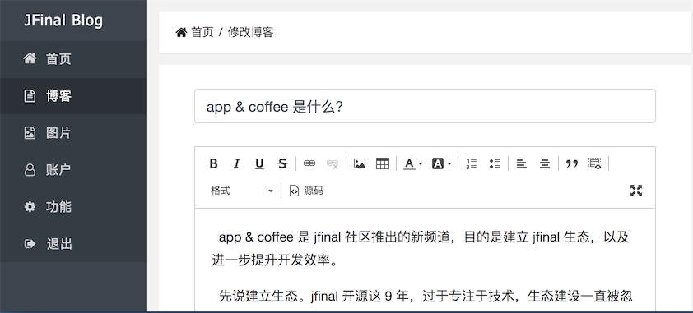Viewport: 693px width, 313px height.
Task: Select 退出 to log out
Action: click(73, 244)
